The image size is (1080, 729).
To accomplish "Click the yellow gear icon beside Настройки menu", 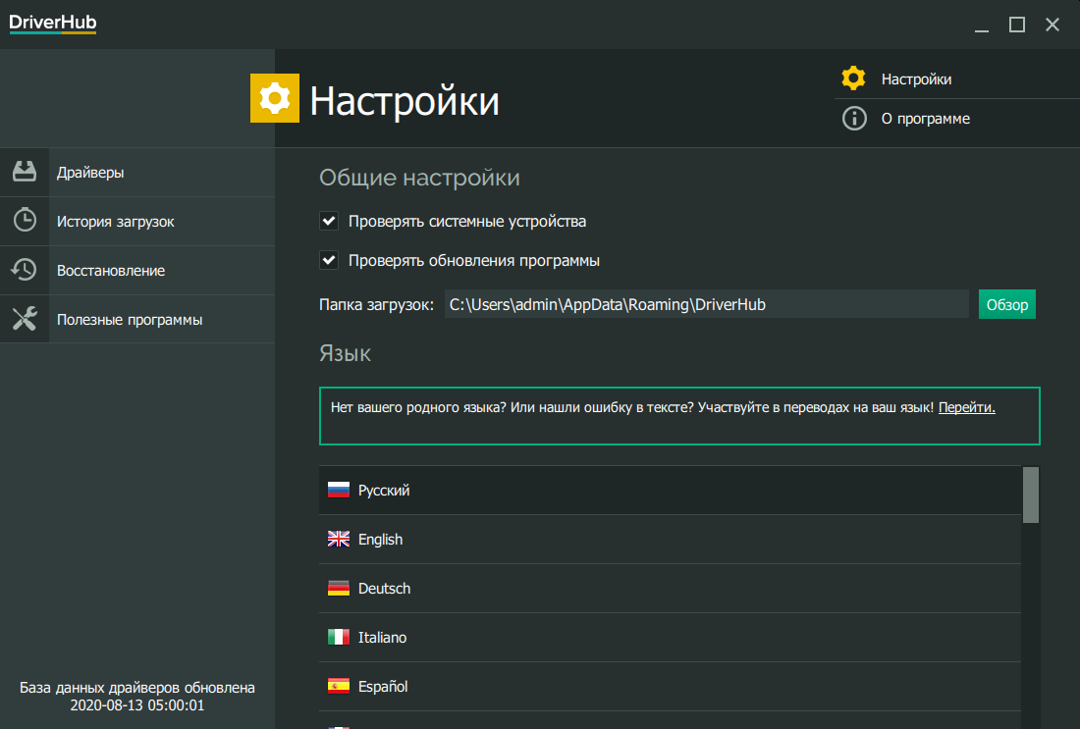I will [853, 78].
